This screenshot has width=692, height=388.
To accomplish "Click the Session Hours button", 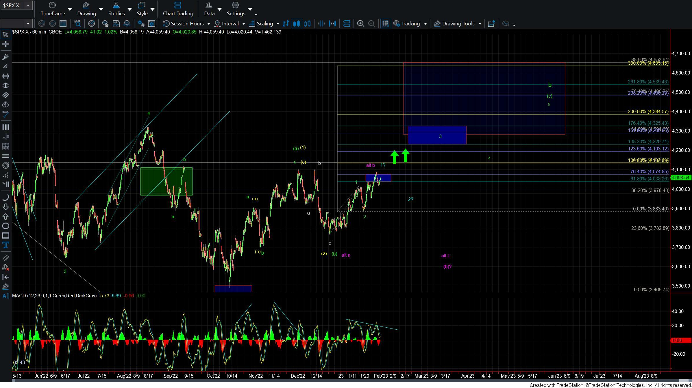I will coord(184,24).
